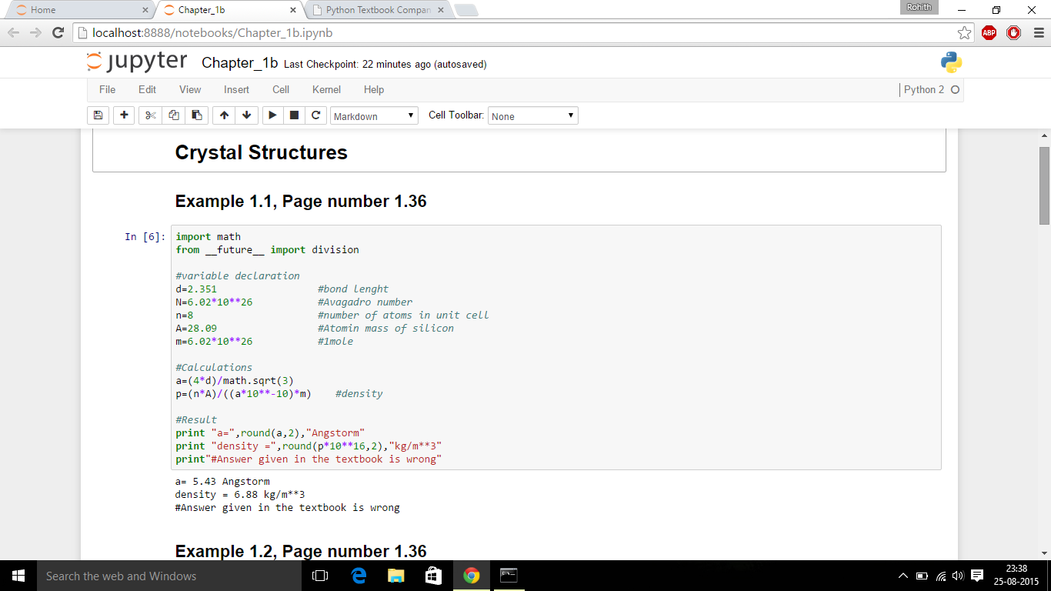Open the Kernel menu
1051x591 pixels.
coord(326,90)
